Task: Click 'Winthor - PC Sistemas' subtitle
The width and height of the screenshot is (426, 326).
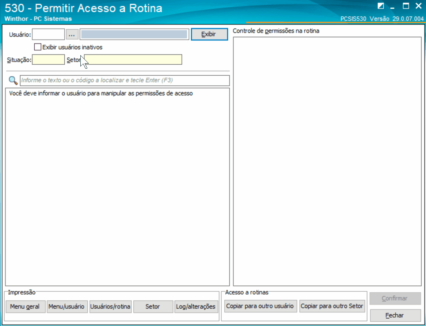Action: click(38, 19)
